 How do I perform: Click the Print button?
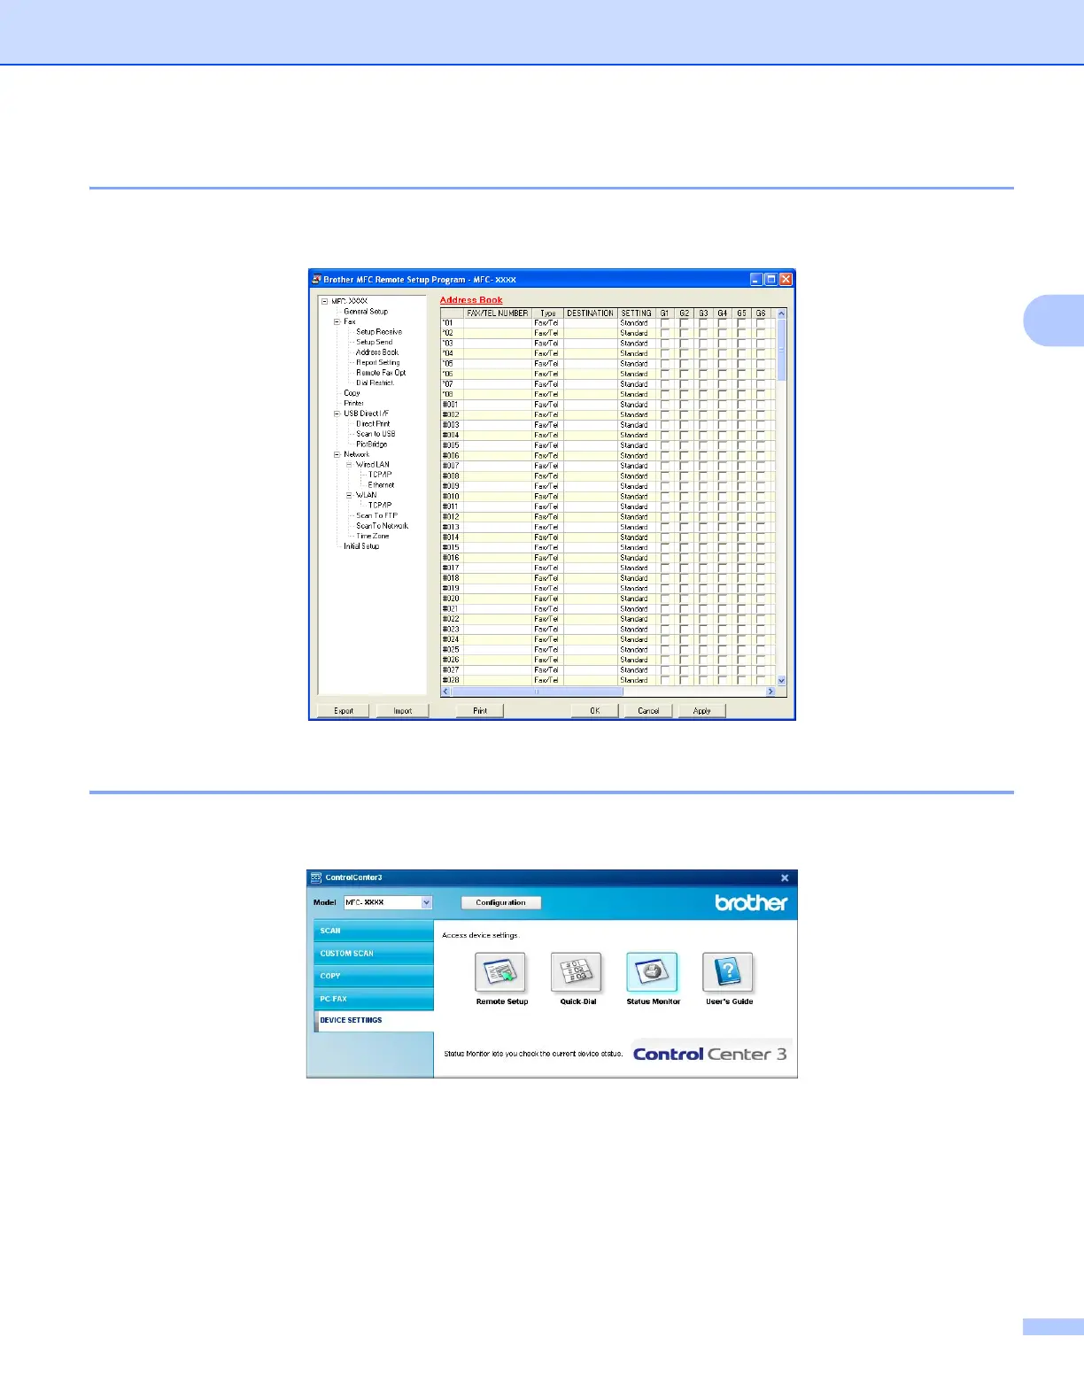(480, 710)
